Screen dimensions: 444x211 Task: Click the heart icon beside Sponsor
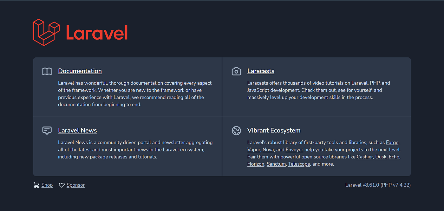pyautogui.click(x=62, y=185)
